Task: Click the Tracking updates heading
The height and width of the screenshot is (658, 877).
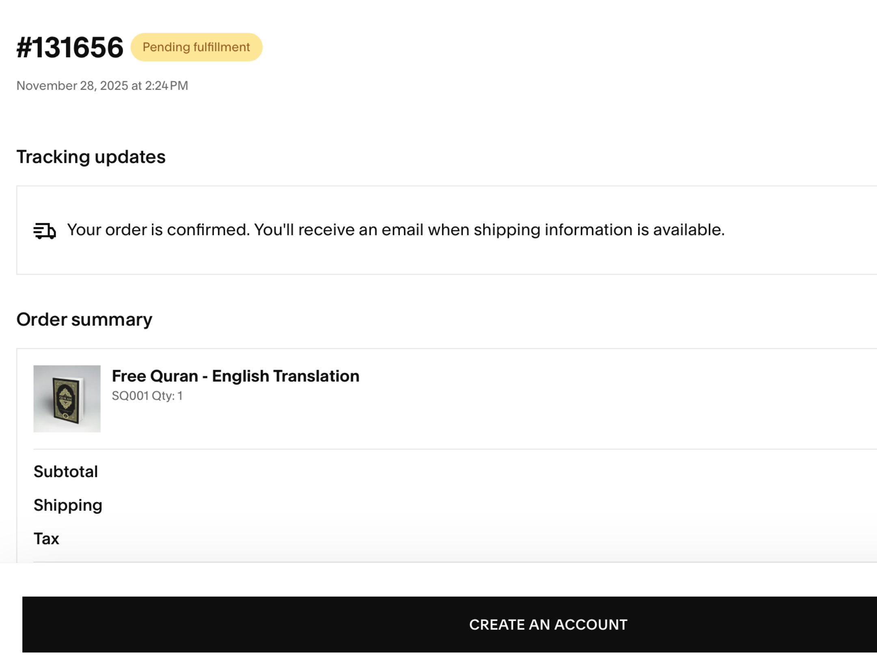Action: click(x=91, y=157)
